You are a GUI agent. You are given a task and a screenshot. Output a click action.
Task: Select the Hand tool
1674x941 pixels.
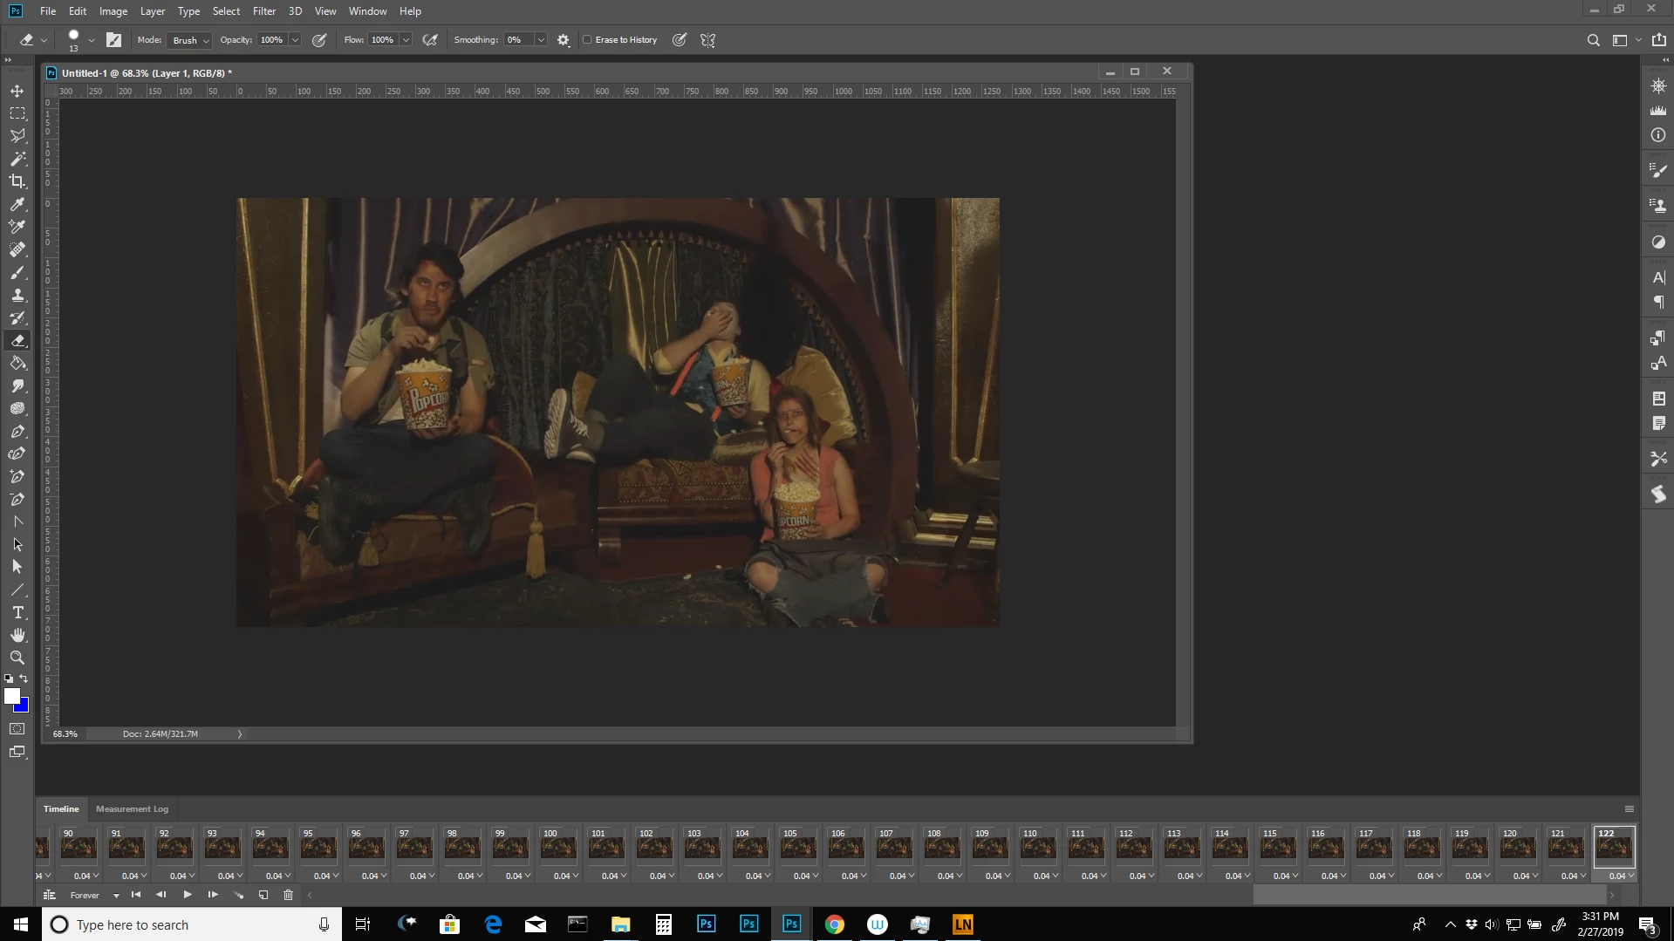point(17,635)
